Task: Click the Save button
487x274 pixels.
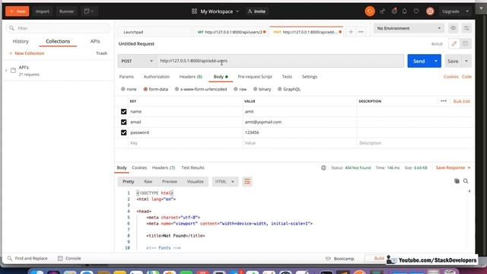Action: point(453,61)
